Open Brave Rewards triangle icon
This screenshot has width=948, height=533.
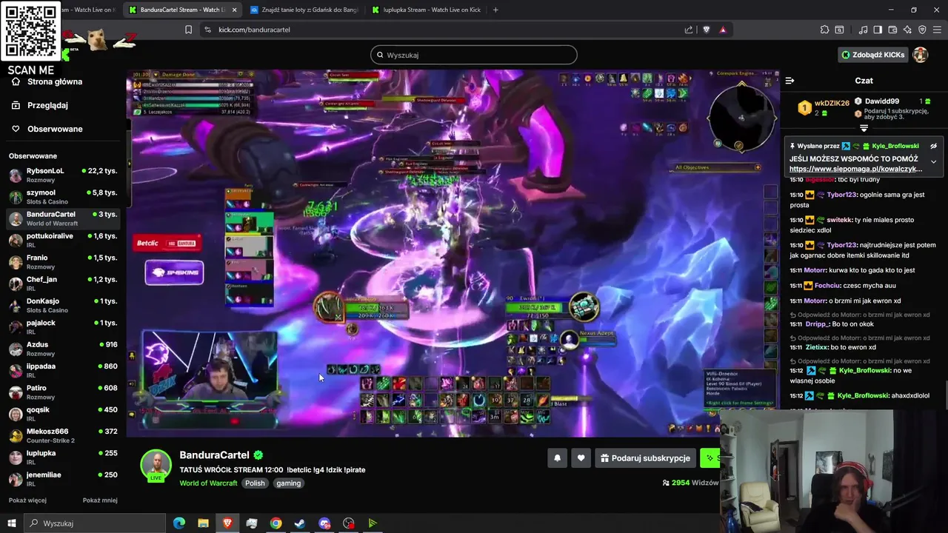pyautogui.click(x=723, y=30)
